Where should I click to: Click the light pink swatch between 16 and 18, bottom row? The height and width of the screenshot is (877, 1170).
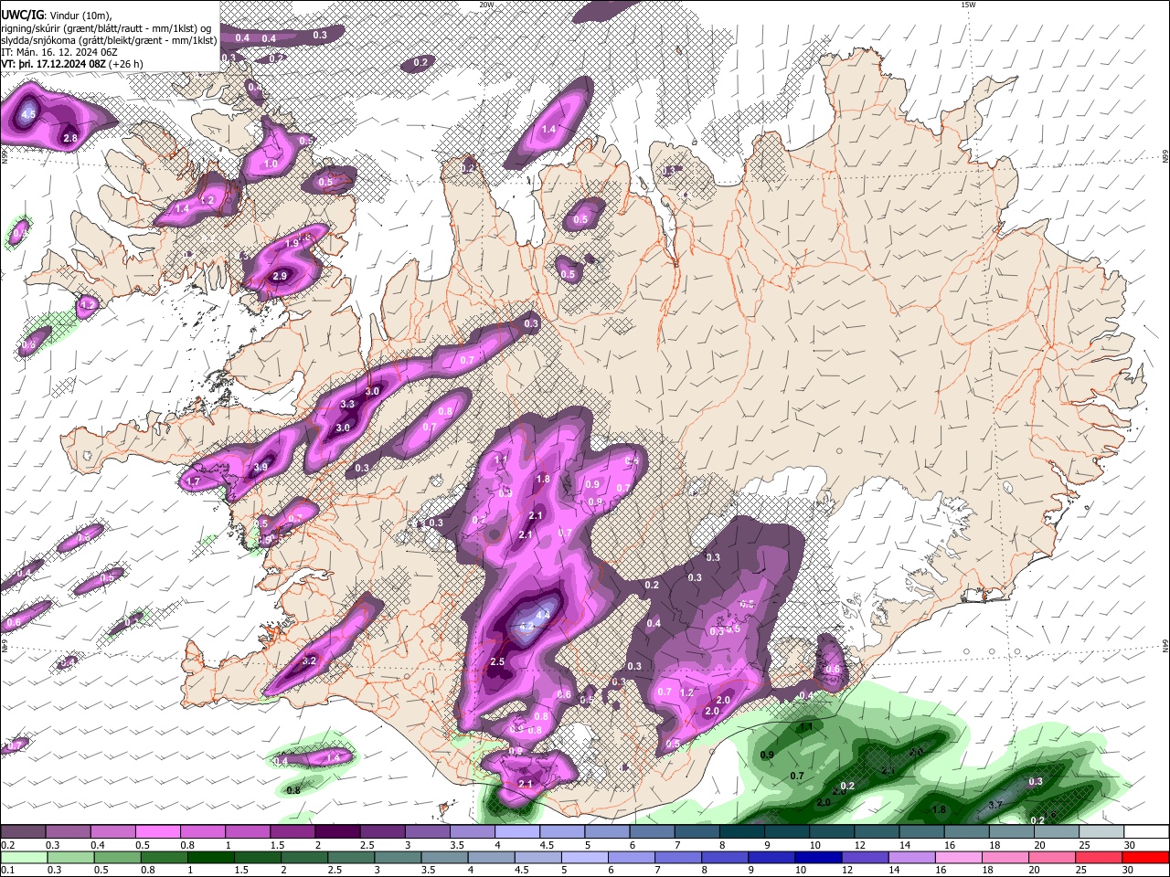959,857
